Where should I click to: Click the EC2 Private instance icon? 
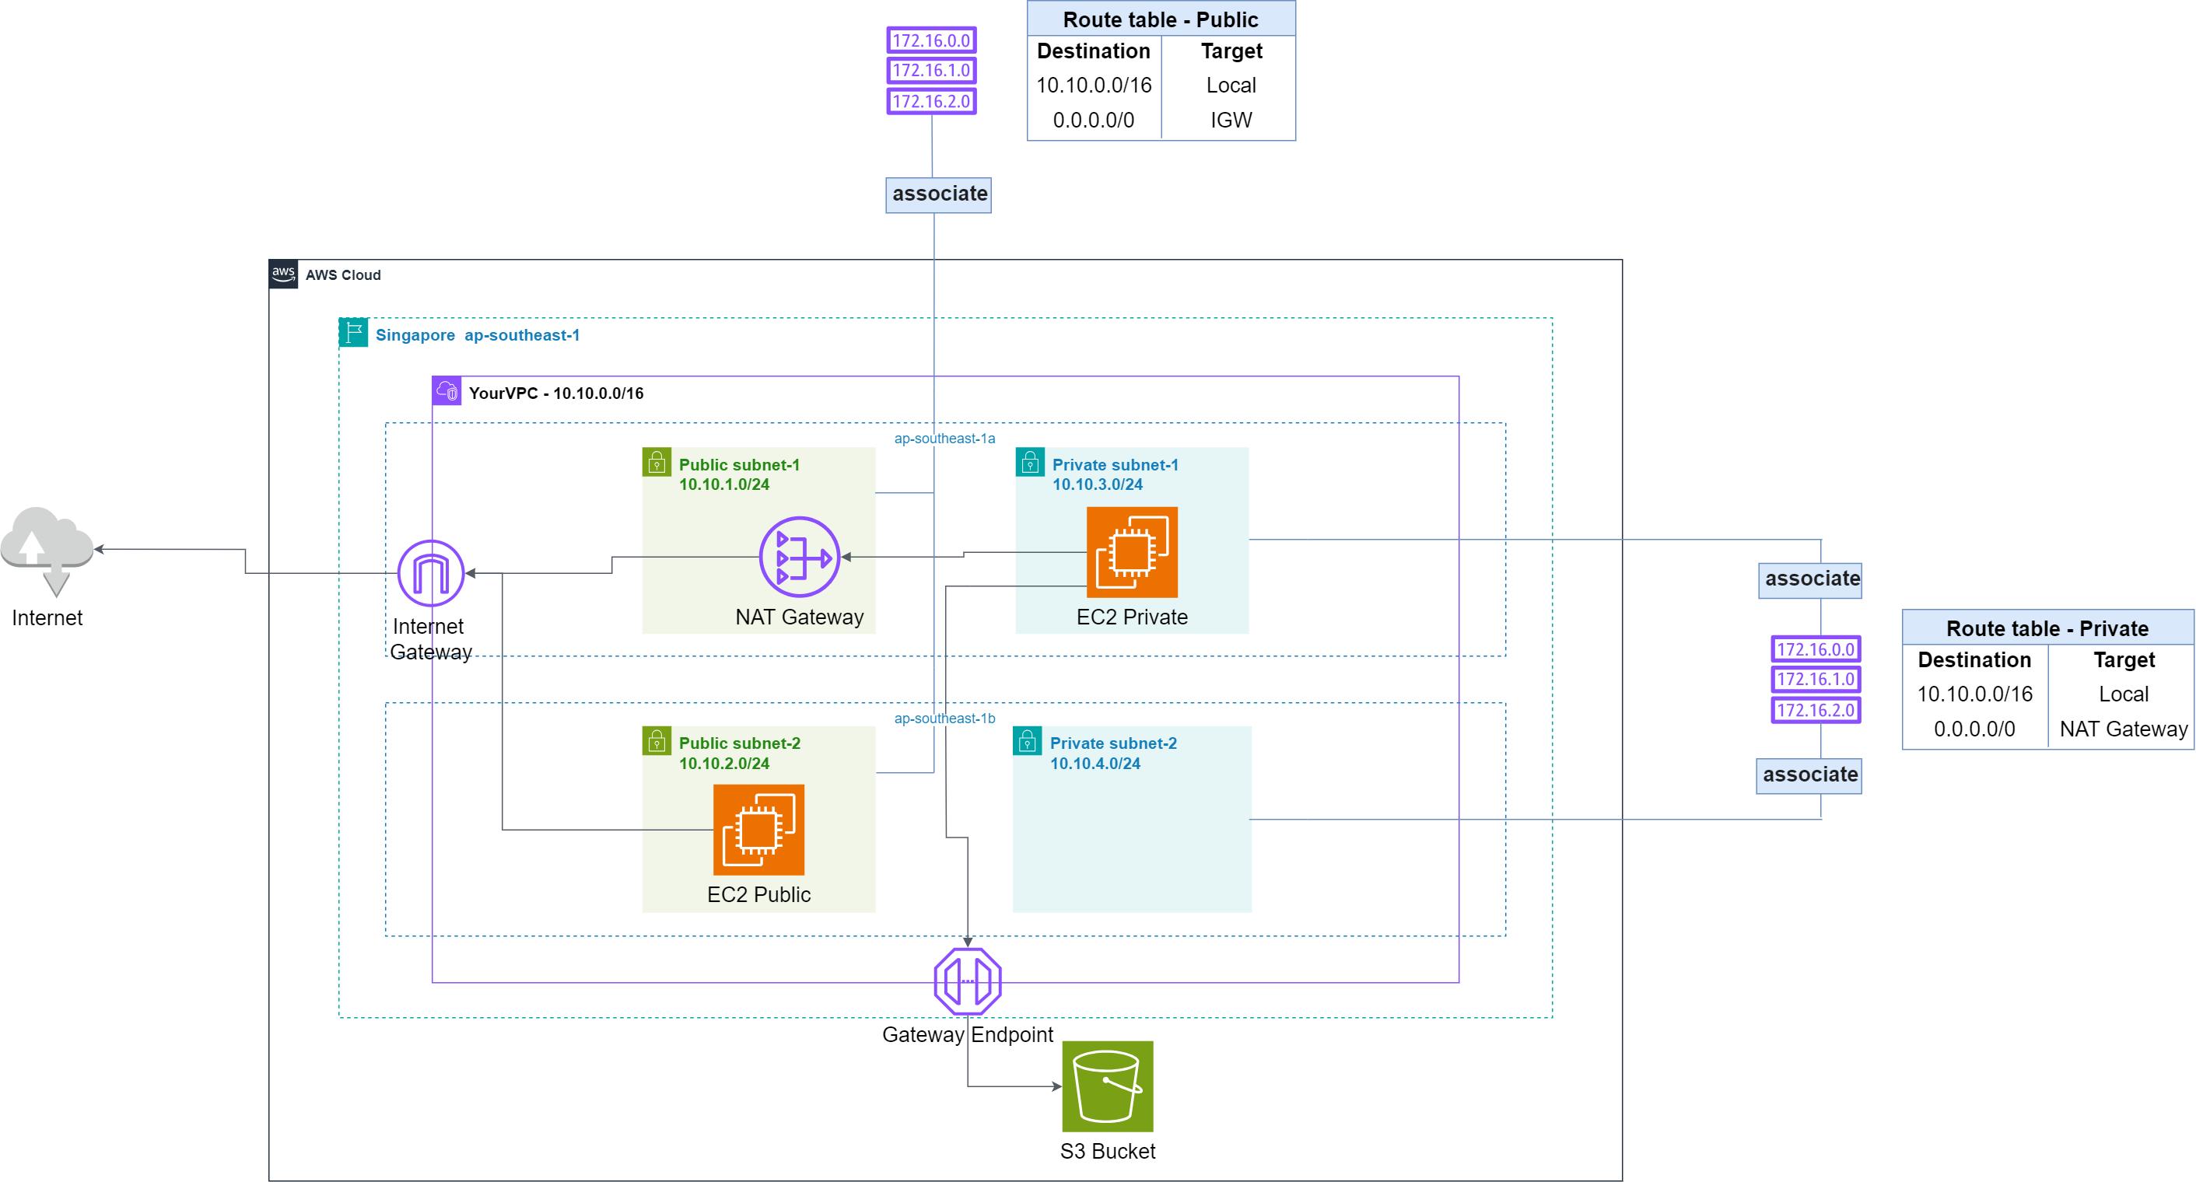[x=1131, y=552]
